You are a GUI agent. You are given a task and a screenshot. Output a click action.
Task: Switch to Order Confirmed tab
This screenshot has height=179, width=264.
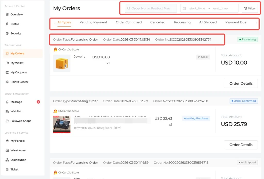[129, 22]
